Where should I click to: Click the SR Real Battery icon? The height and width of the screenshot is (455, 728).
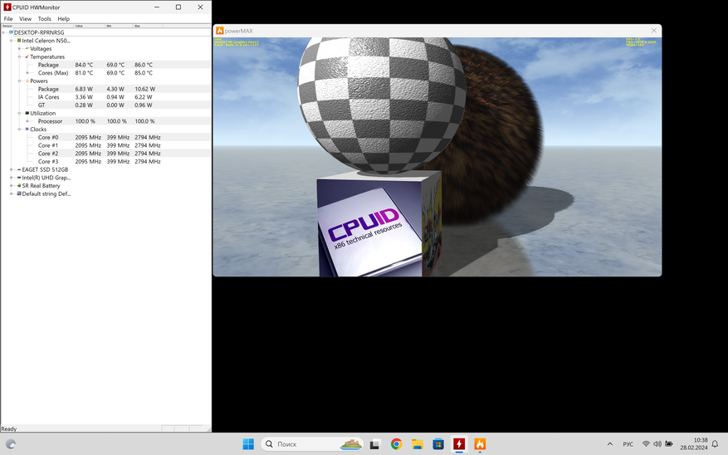click(19, 186)
